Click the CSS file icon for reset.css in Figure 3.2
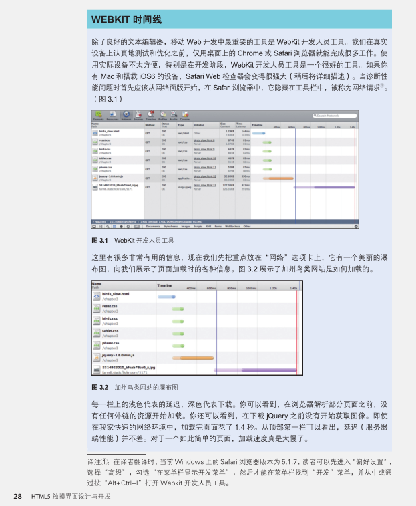416x506 pixels. [97, 309]
